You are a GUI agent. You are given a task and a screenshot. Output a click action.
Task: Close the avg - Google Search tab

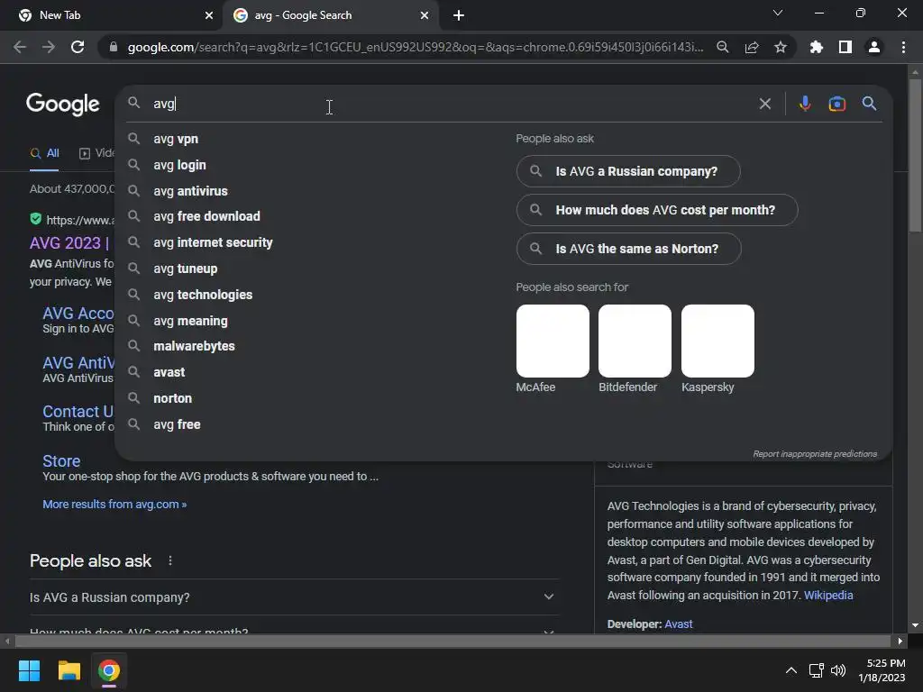(425, 15)
